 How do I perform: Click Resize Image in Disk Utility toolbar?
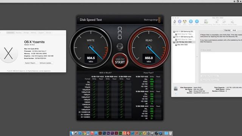pyautogui.click(x=232, y=22)
